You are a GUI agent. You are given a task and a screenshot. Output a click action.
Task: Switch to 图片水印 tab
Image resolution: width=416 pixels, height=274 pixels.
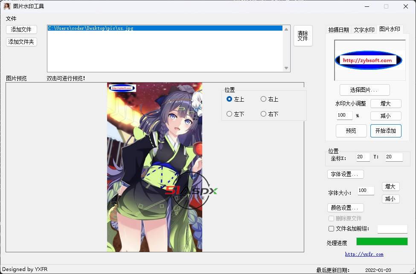(x=390, y=29)
